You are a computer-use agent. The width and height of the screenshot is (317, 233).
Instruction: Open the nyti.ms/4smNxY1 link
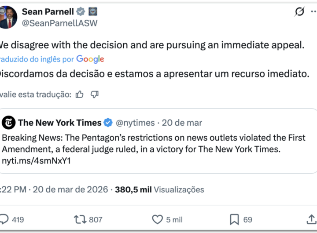37,161
